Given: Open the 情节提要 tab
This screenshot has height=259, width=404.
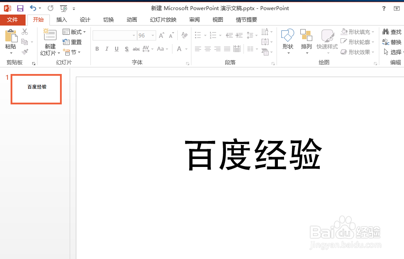Looking at the screenshot, I should (247, 20).
